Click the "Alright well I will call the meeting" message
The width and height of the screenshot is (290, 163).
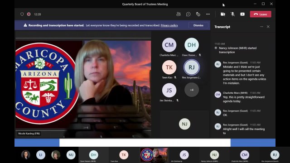[x=244, y=131]
